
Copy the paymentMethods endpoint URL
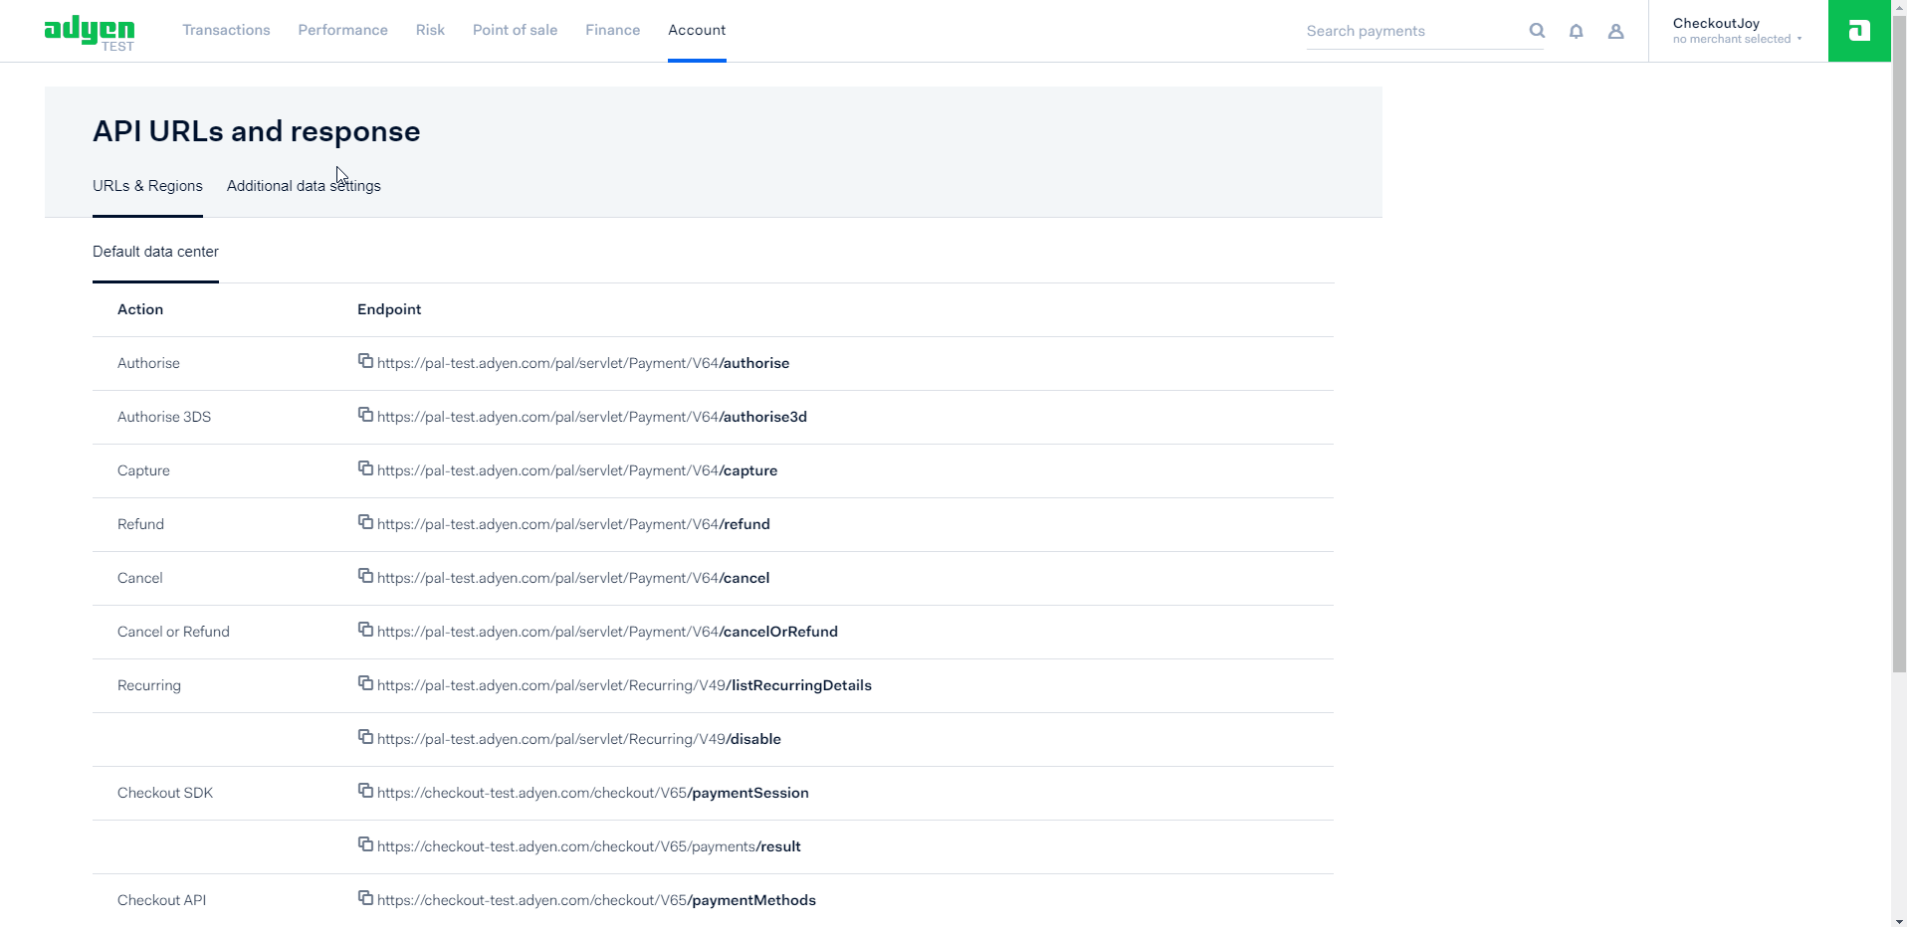[365, 898]
